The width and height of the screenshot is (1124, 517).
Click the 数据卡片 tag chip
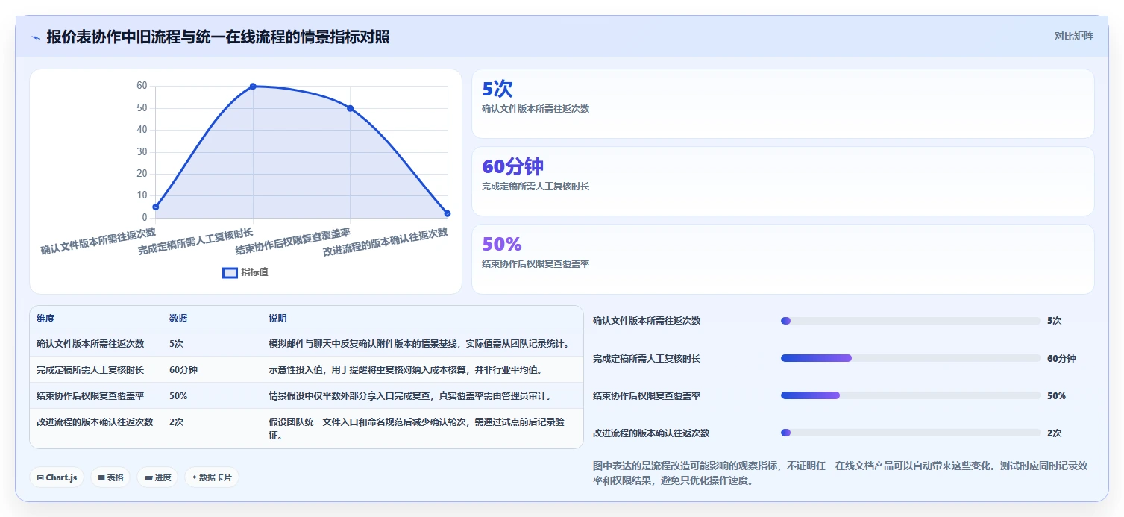[x=212, y=477]
